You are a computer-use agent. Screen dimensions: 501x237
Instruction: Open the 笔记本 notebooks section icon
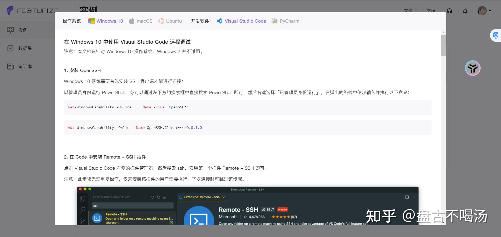coord(10,66)
